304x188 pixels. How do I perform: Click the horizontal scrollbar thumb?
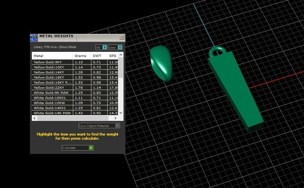click(x=73, y=118)
